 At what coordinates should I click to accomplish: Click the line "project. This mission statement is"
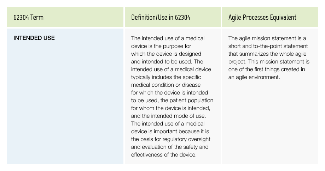[269, 62]
